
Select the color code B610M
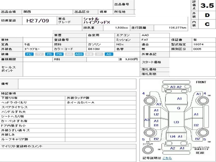[94, 49]
